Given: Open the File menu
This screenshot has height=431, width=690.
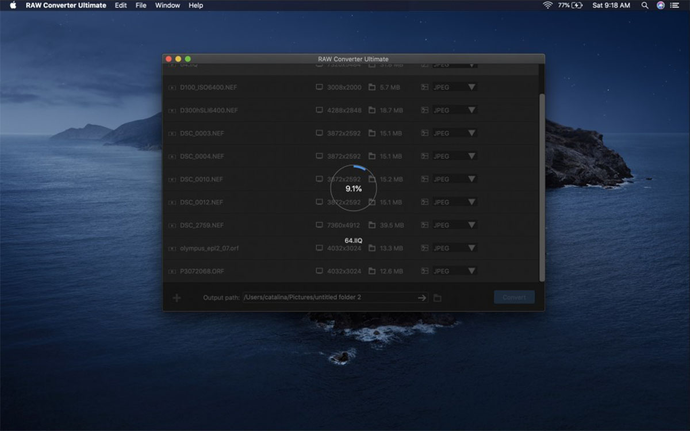Looking at the screenshot, I should pyautogui.click(x=141, y=5).
